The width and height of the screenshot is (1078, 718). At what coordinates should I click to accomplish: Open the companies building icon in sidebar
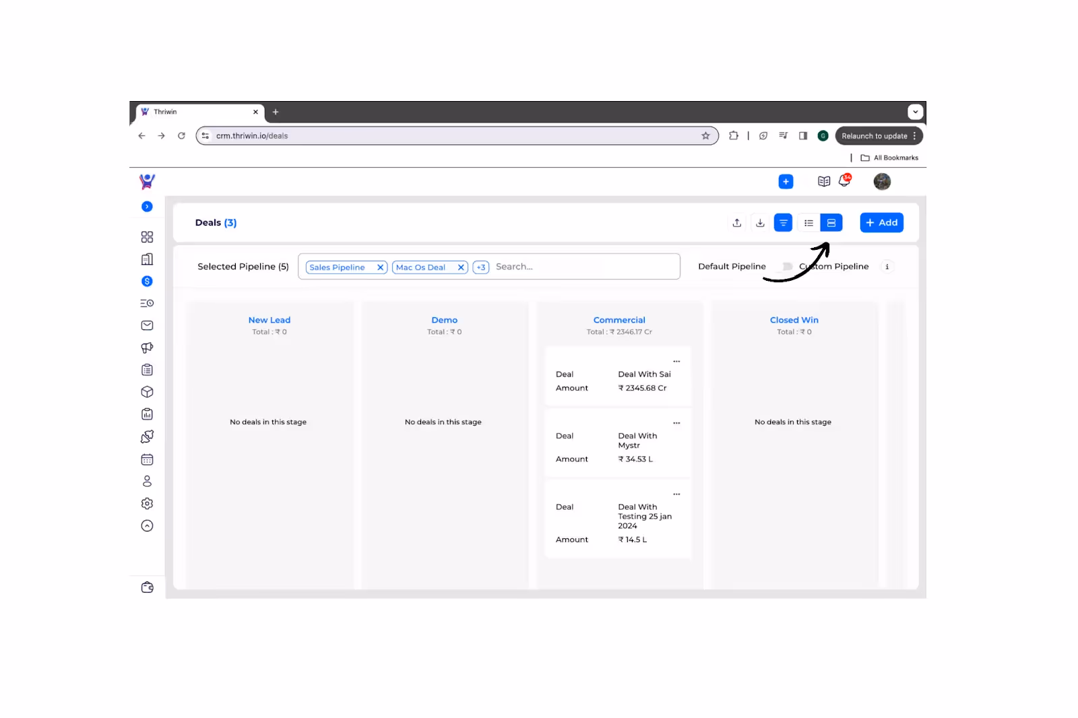coord(147,259)
